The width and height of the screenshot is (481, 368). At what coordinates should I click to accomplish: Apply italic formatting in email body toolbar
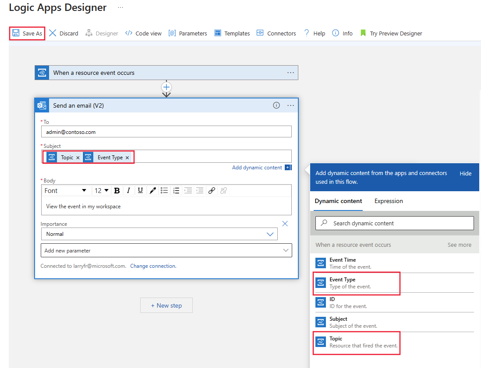(x=129, y=190)
